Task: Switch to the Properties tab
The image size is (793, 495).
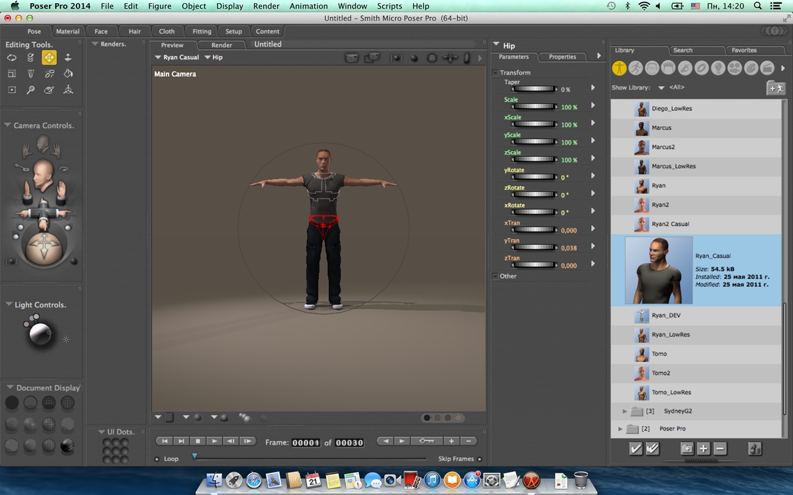Action: point(563,57)
